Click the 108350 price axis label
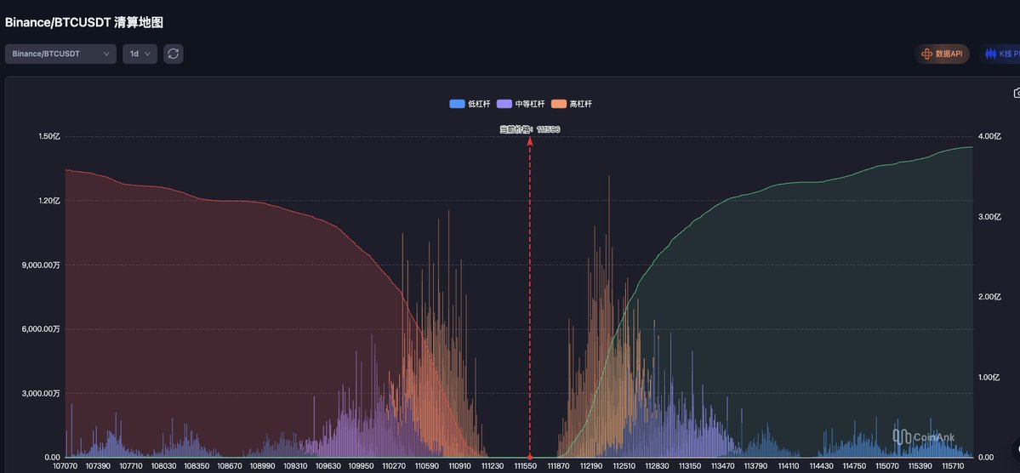The image size is (1020, 473). 197,466
